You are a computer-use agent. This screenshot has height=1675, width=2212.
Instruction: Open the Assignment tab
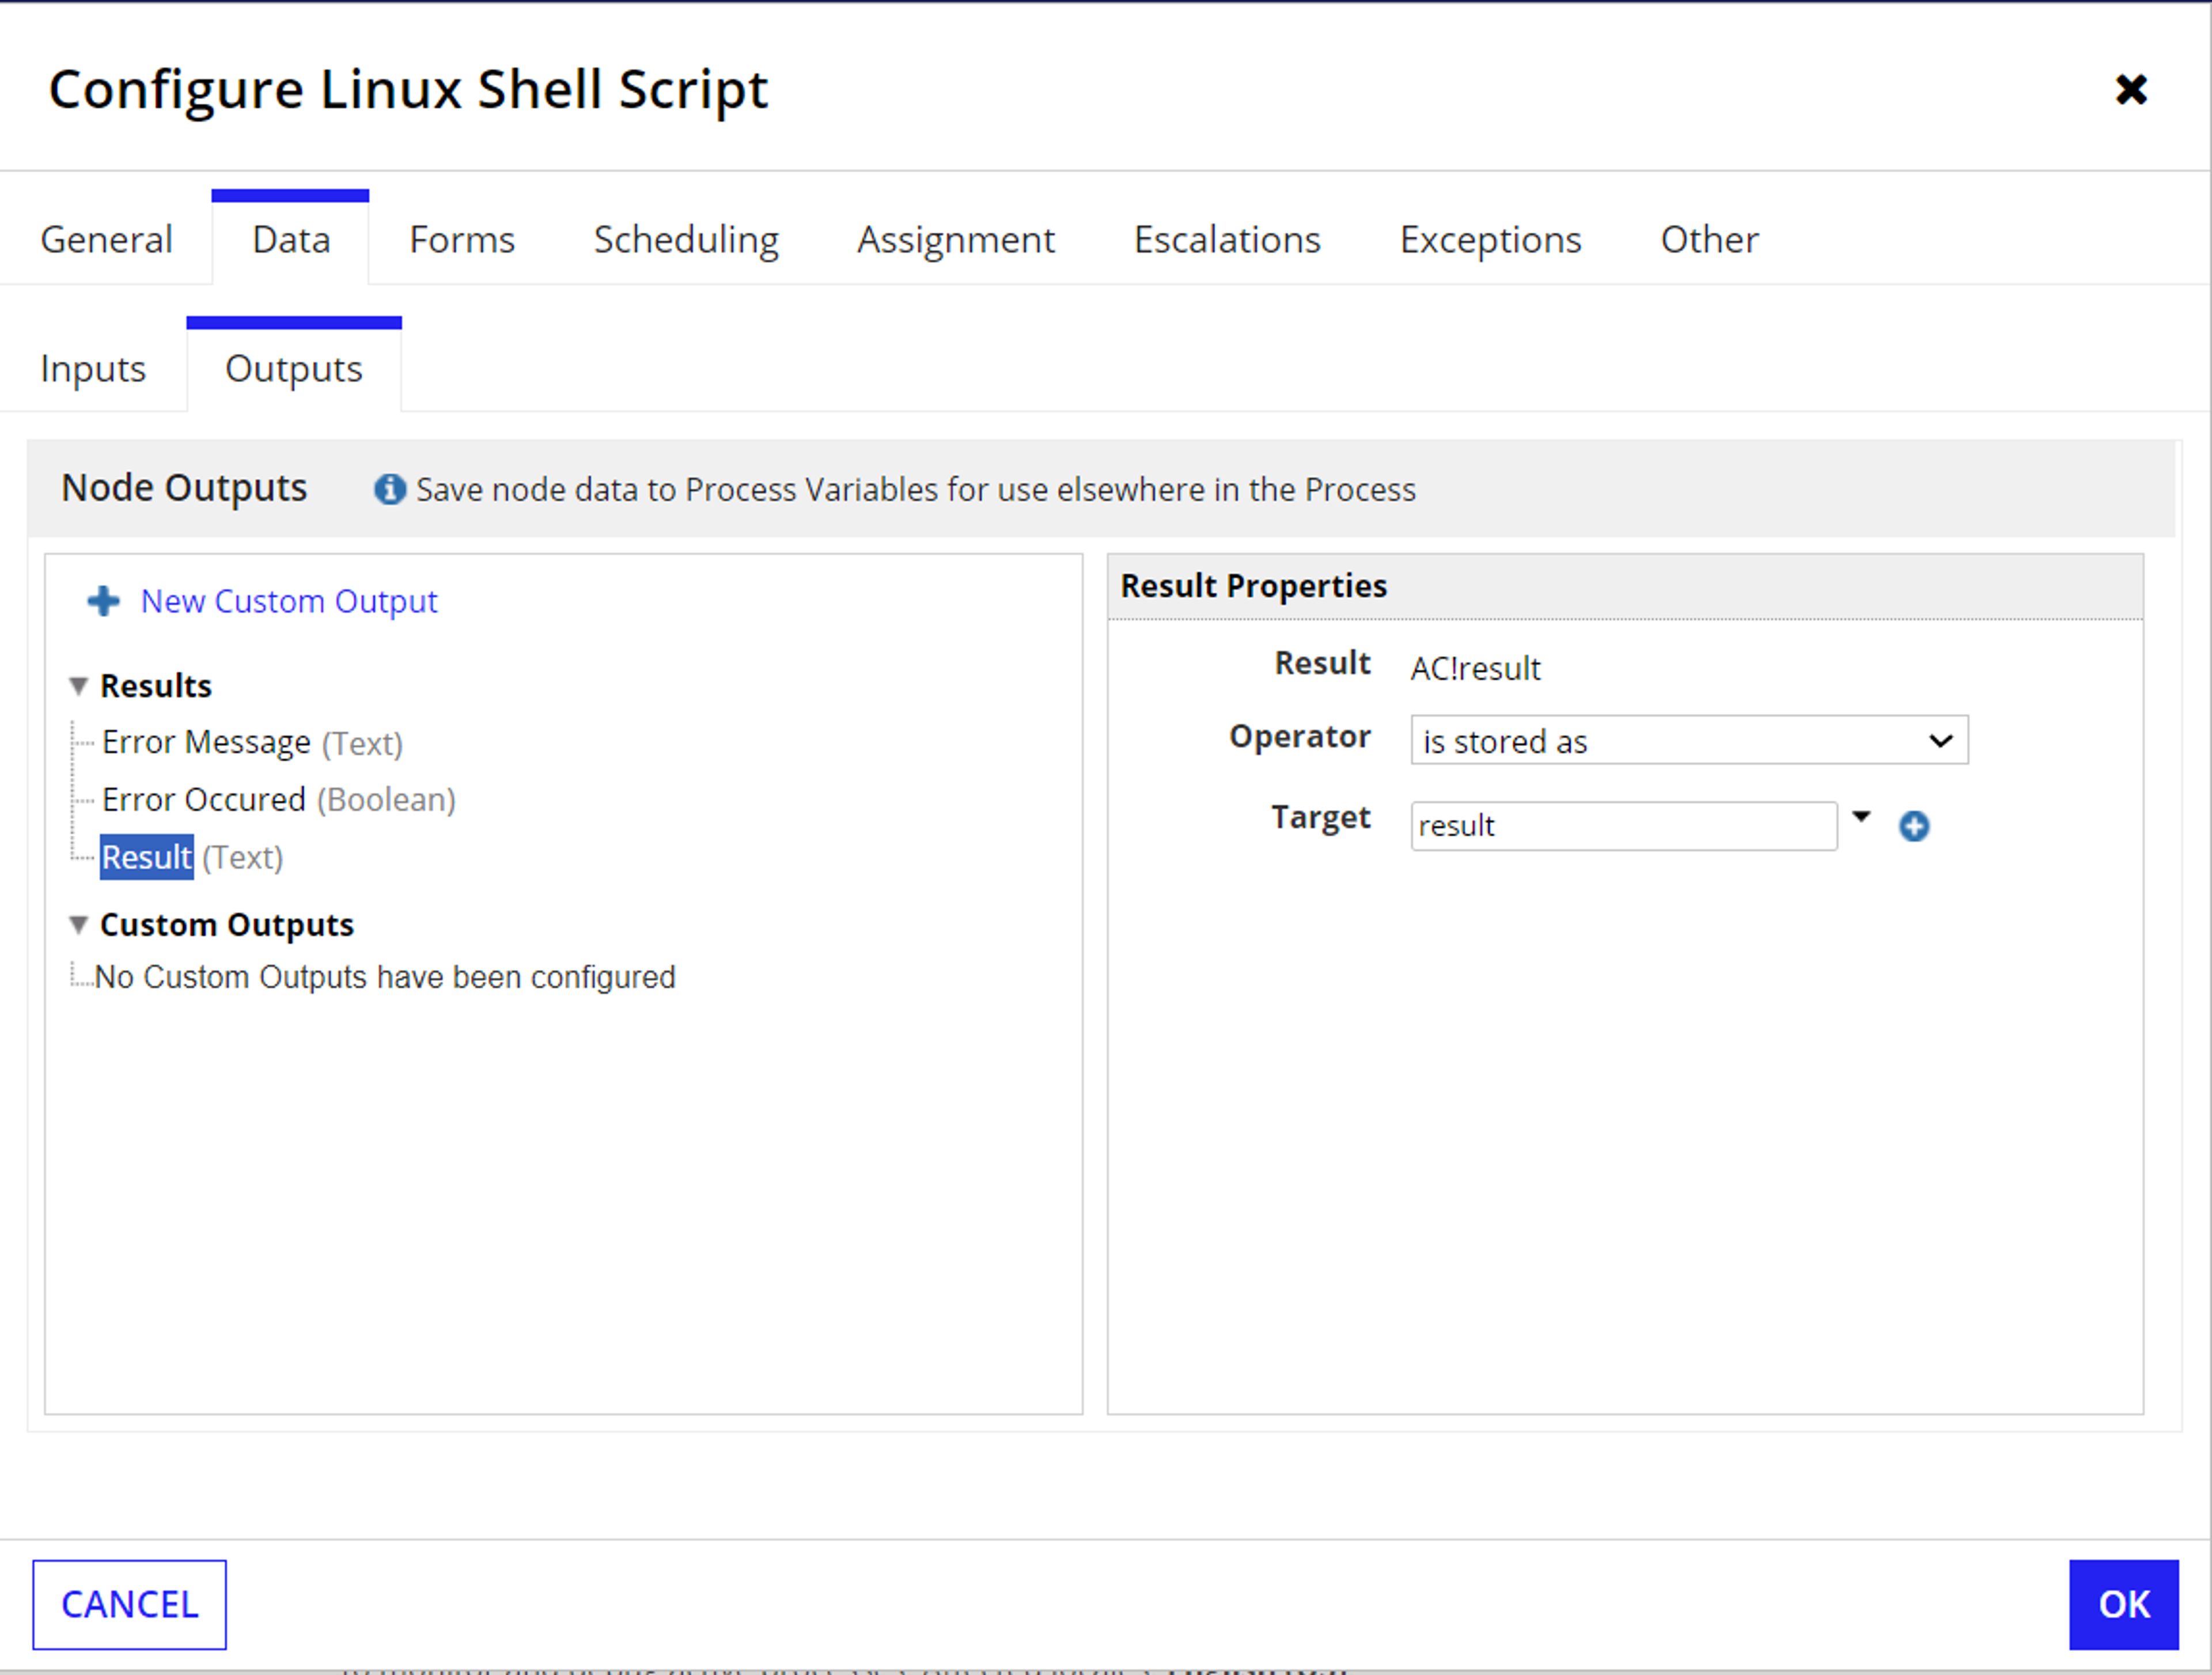coord(956,240)
